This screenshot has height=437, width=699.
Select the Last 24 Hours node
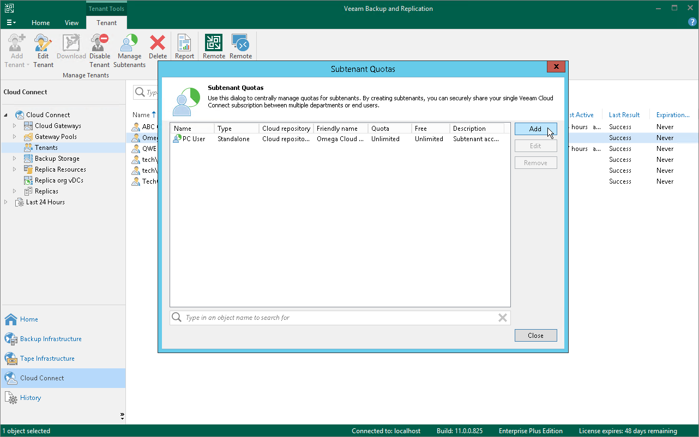pyautogui.click(x=45, y=202)
